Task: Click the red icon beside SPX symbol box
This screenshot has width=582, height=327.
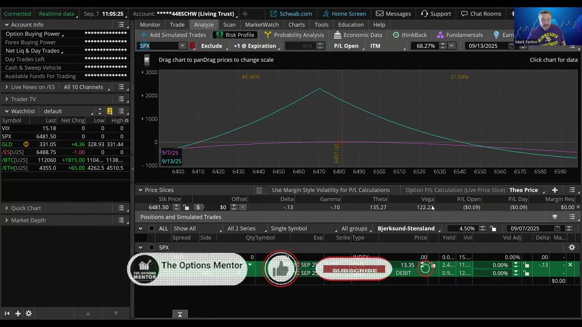Action: [x=192, y=46]
